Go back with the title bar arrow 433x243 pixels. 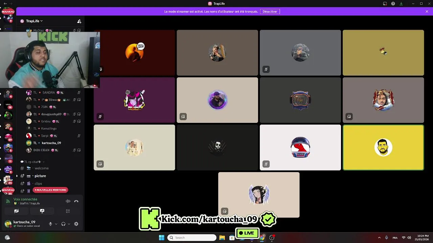(x=5, y=3)
